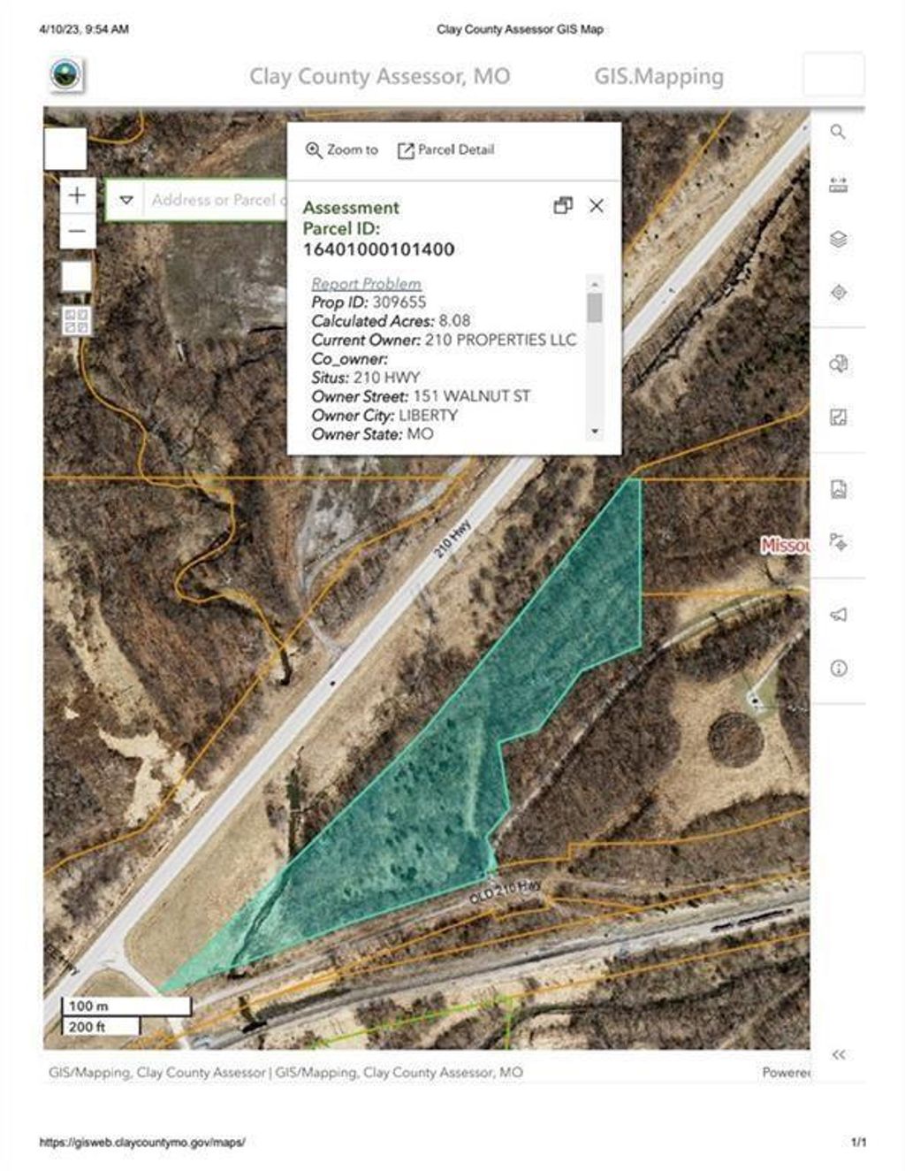The width and height of the screenshot is (905, 1171).
Task: Click the popup scrollbar thumb
Action: tap(595, 308)
